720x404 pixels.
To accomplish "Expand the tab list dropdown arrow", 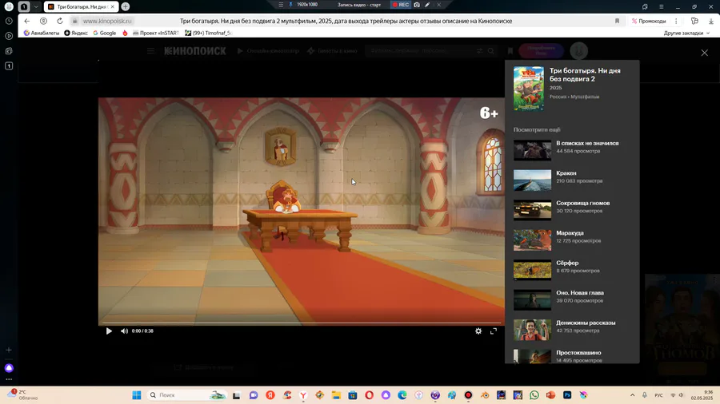I will click(36, 7).
